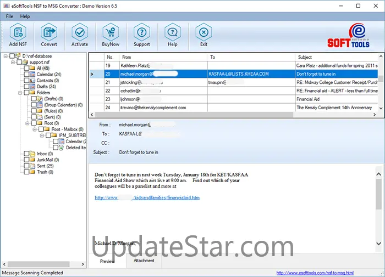Click the (Group Calendars) folder icon

(x=40, y=105)
